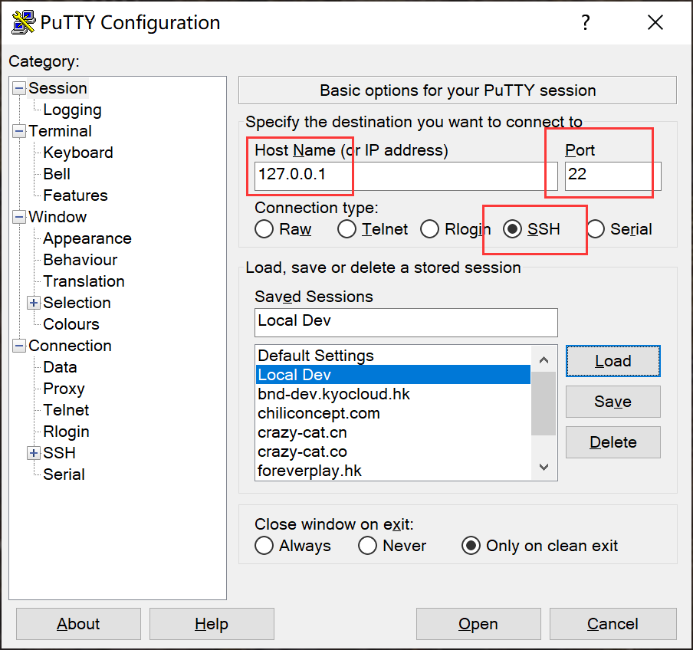Click the PuTTY icon in title bar
693x650 pixels.
pos(23,22)
